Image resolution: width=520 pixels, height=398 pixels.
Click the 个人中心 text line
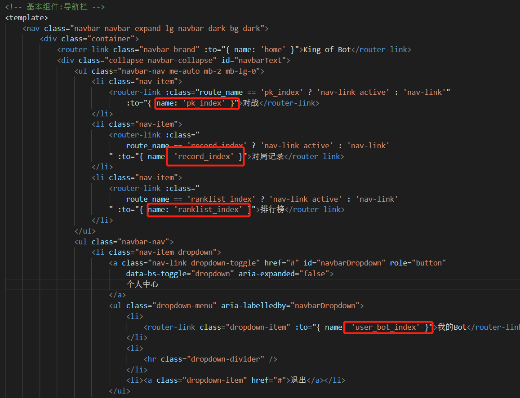click(x=142, y=284)
